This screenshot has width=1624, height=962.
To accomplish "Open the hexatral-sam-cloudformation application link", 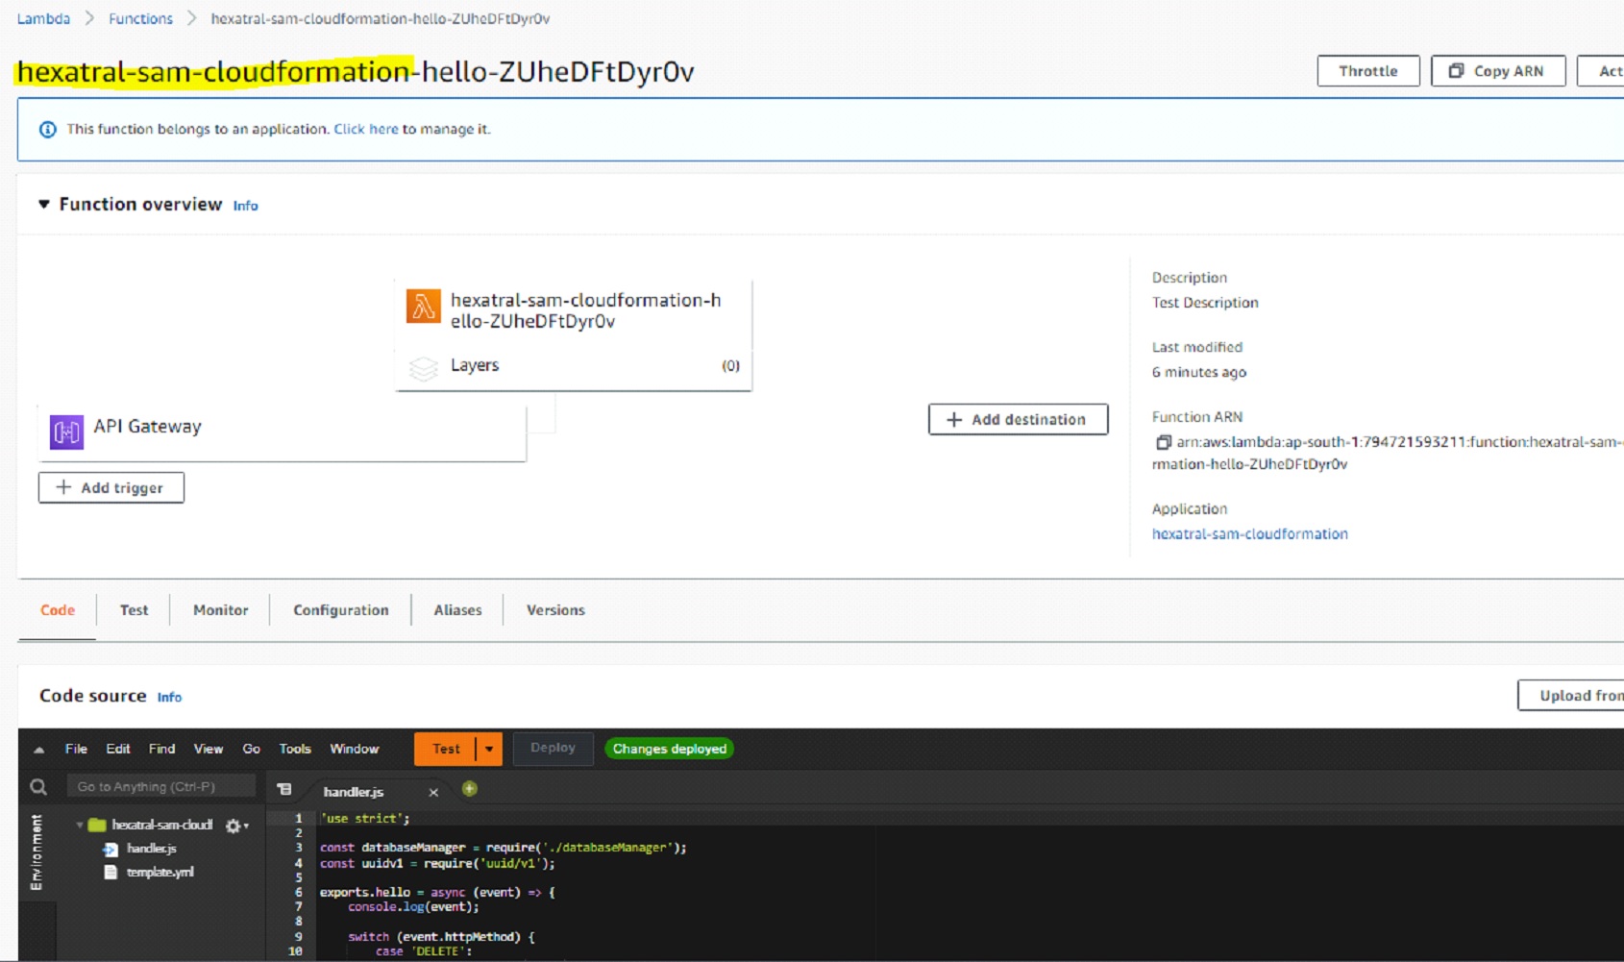I will click(x=1249, y=534).
